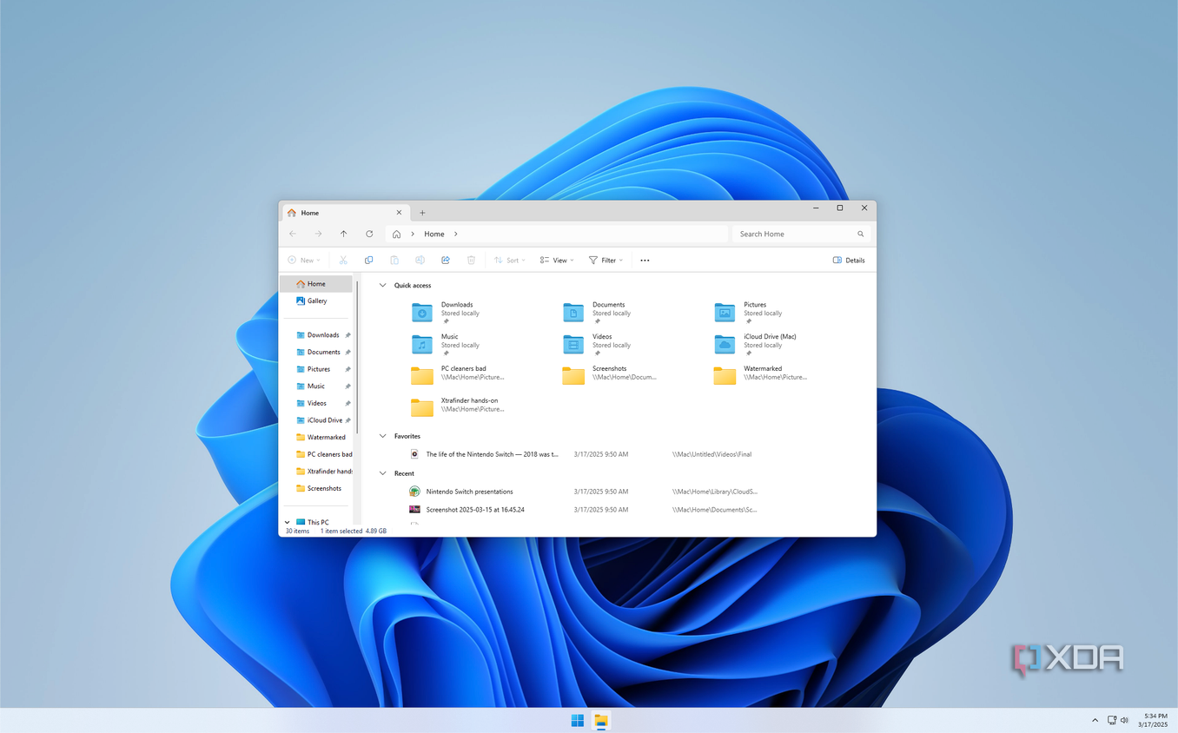Click Home in the address bar
This screenshot has height=733, width=1178.
(434, 234)
